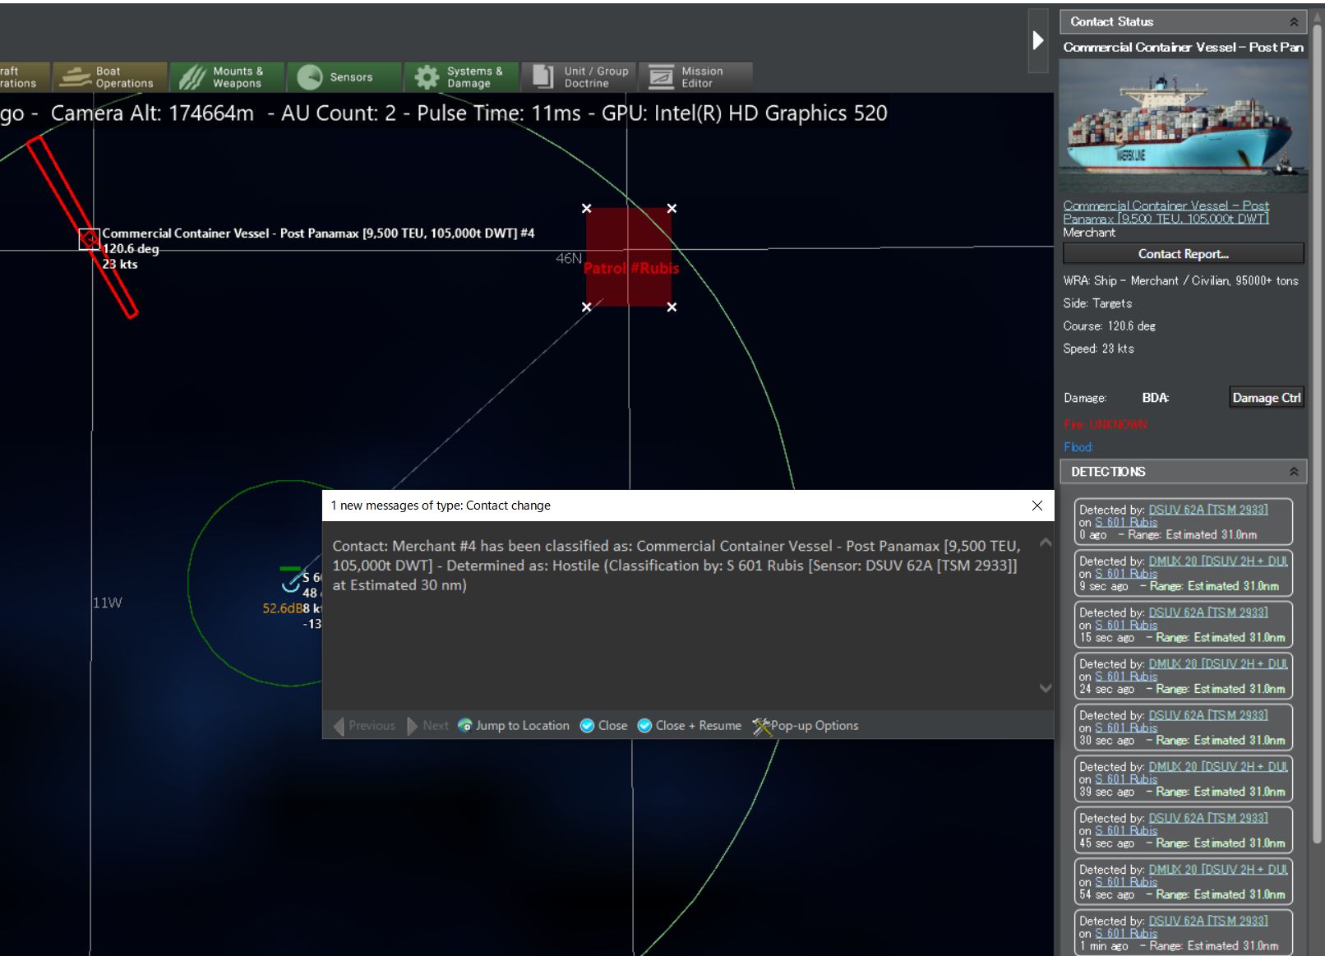Open Mounts & Weapons panel
The image size is (1325, 956).
tap(227, 77)
